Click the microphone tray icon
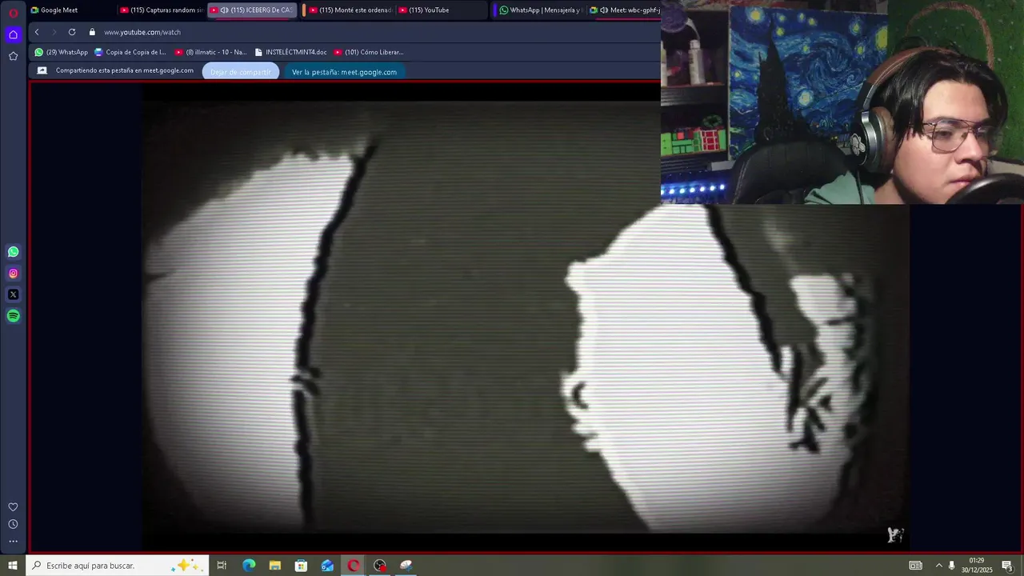This screenshot has width=1024, height=576. pyautogui.click(x=951, y=565)
